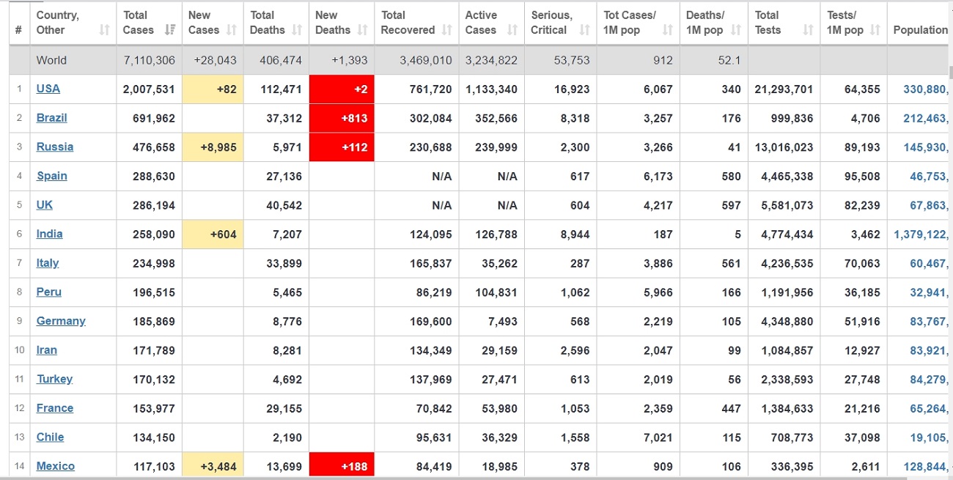This screenshot has width=953, height=480.
Task: Open the USA country link
Action: click(48, 89)
